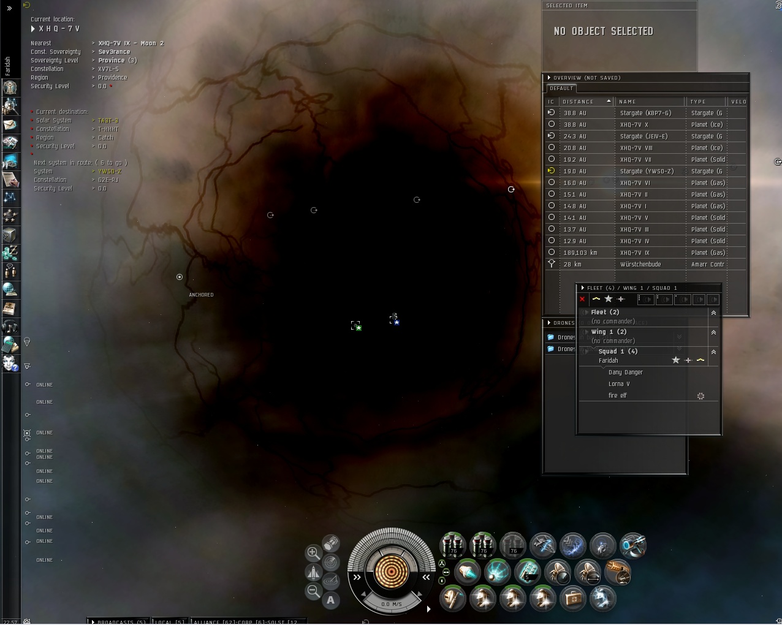This screenshot has width=782, height=625.
Task: Click the set full speed arrows on HUD
Action: pos(357,577)
